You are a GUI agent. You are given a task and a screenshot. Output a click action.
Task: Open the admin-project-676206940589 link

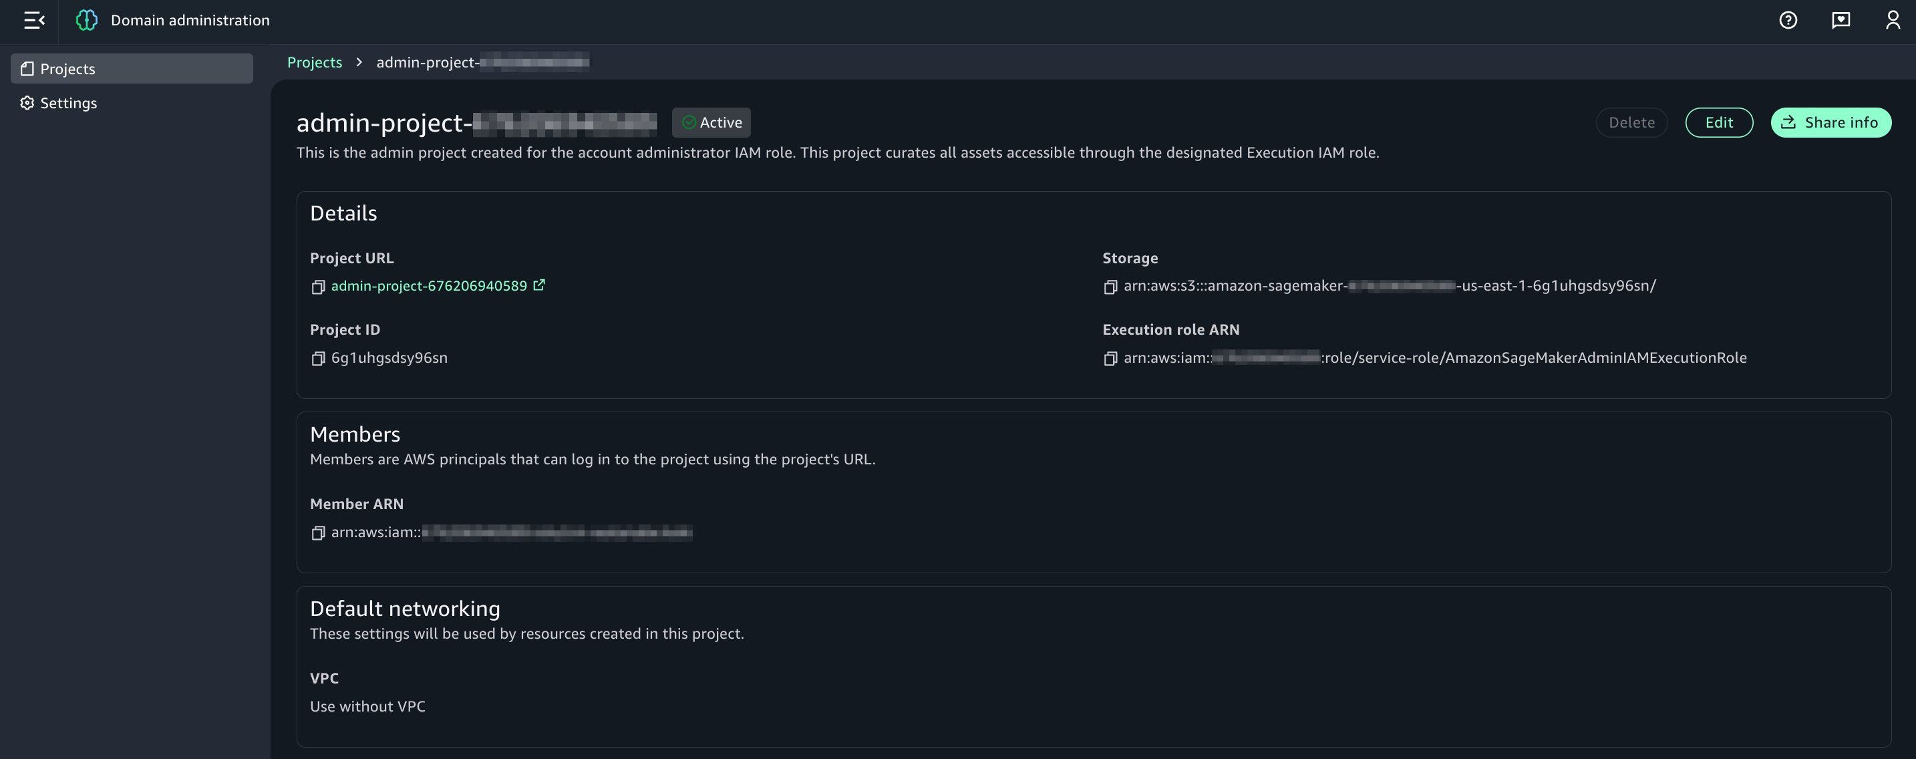tap(428, 286)
